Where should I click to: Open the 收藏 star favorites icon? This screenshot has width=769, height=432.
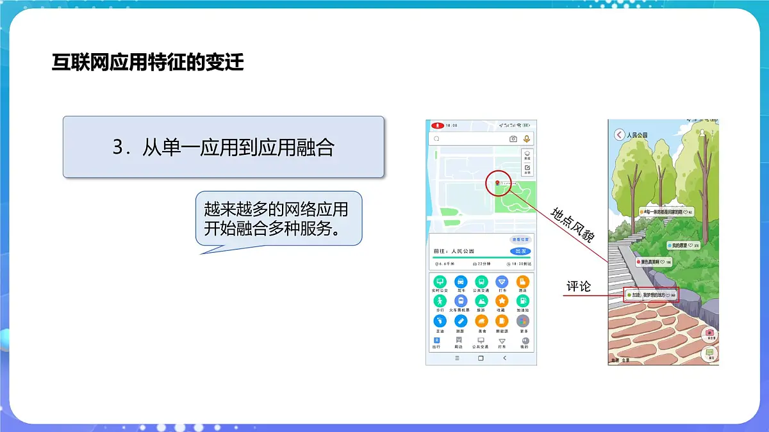(x=502, y=301)
